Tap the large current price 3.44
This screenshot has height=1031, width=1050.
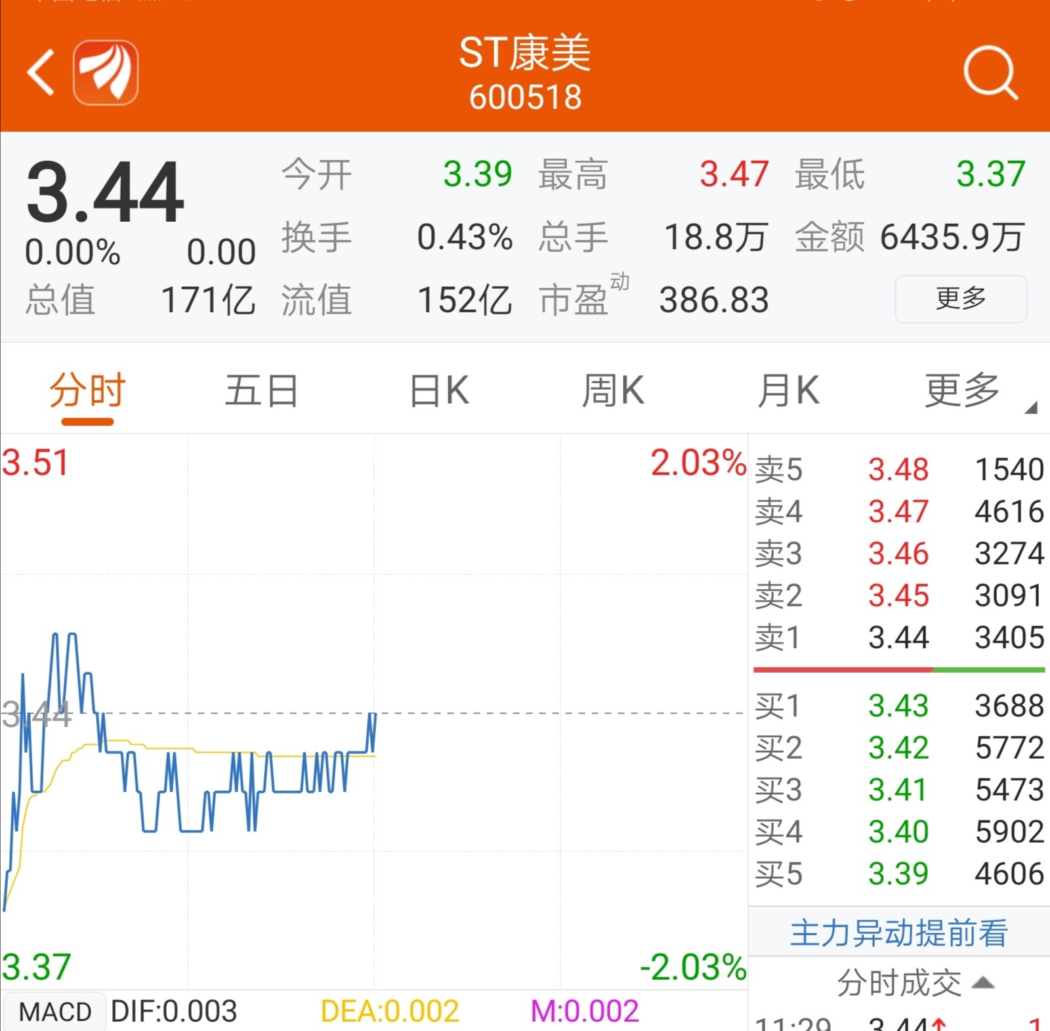(105, 193)
